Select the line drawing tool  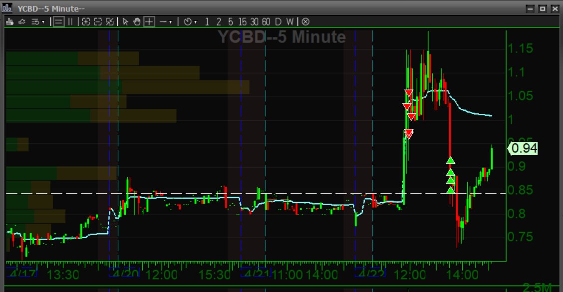pos(163,22)
